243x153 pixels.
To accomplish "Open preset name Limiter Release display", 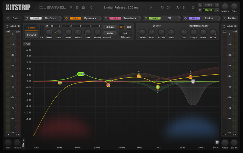I will (121, 7).
